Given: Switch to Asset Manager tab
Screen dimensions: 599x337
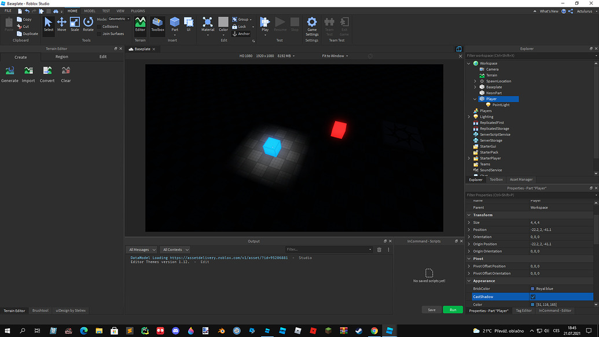Looking at the screenshot, I should click(x=521, y=180).
